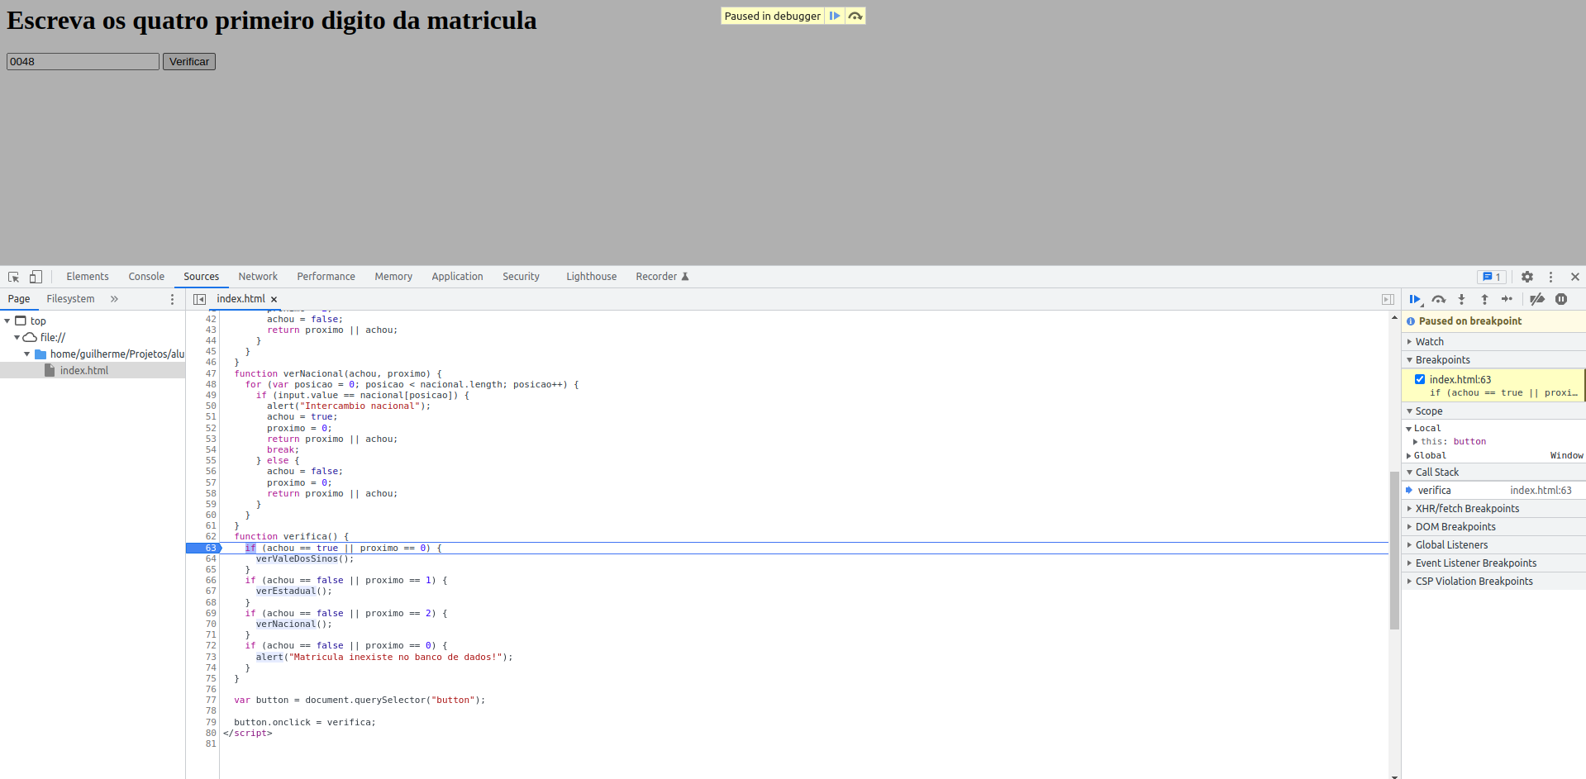Click Paused on breakpoint status message
1586x779 pixels.
click(1469, 321)
